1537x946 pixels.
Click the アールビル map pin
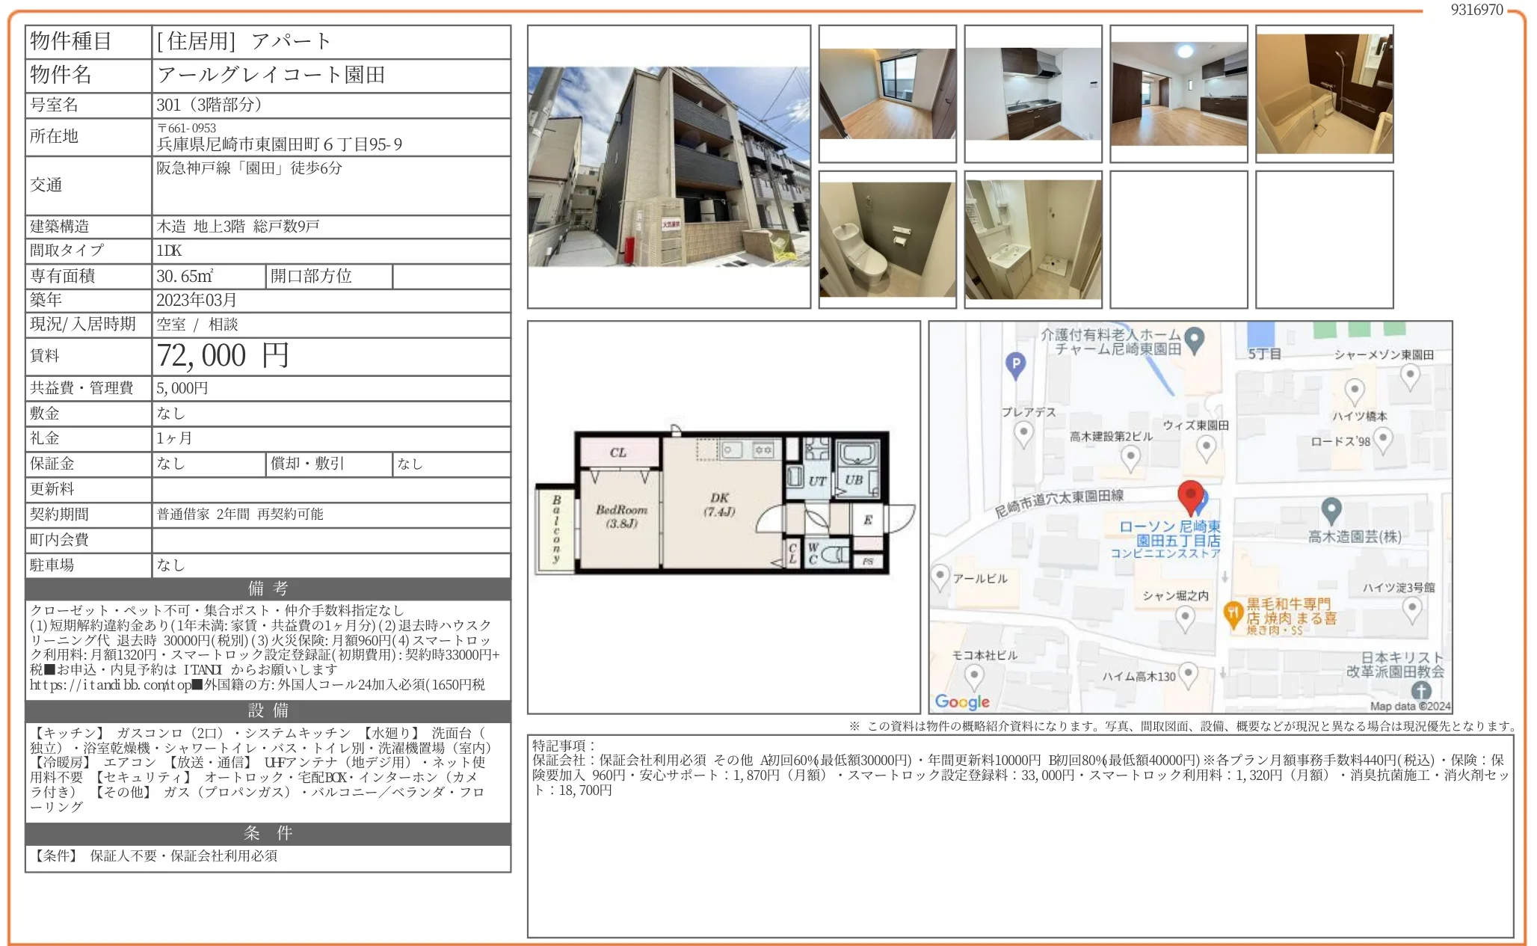click(x=940, y=577)
